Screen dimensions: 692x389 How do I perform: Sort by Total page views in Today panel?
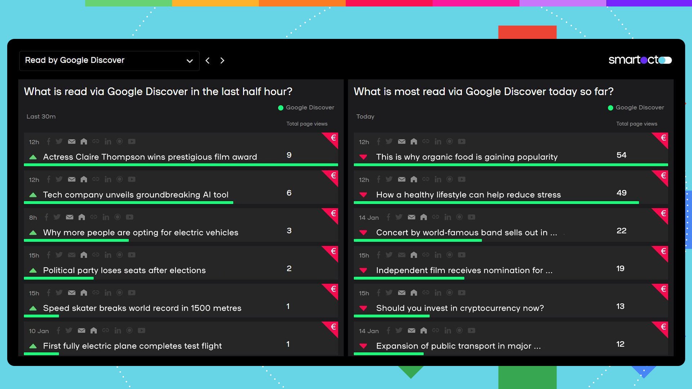(636, 124)
